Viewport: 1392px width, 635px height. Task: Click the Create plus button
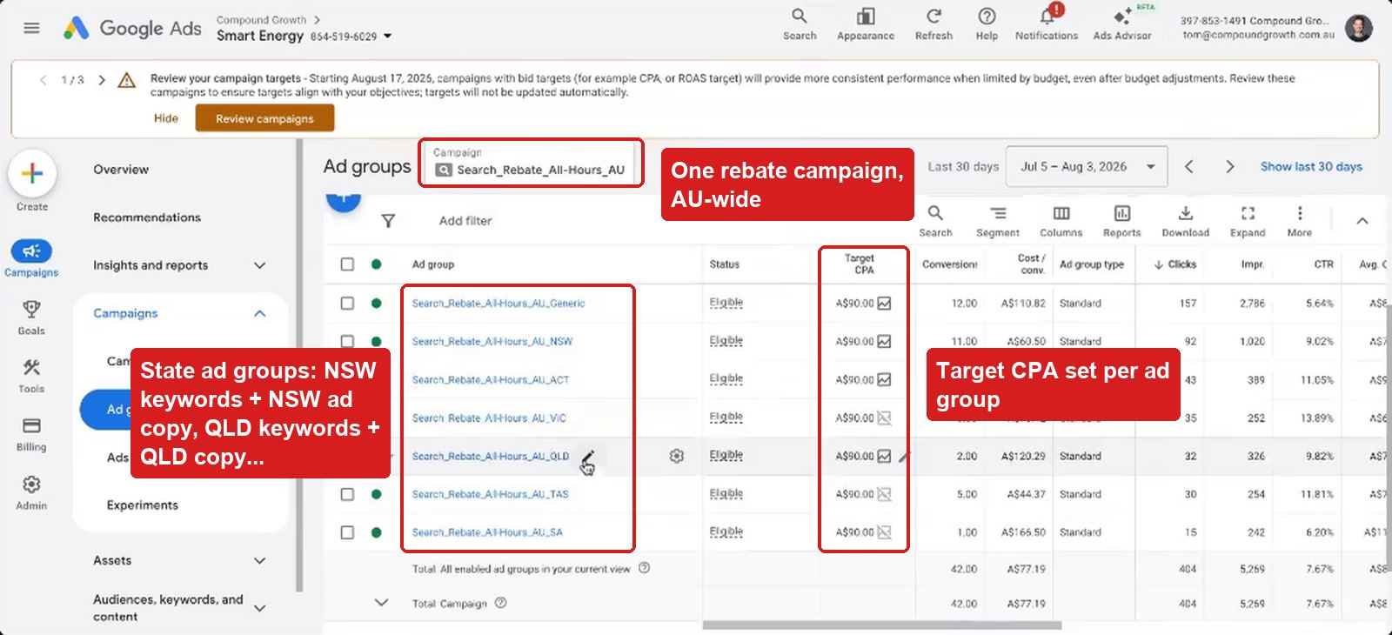tap(32, 173)
